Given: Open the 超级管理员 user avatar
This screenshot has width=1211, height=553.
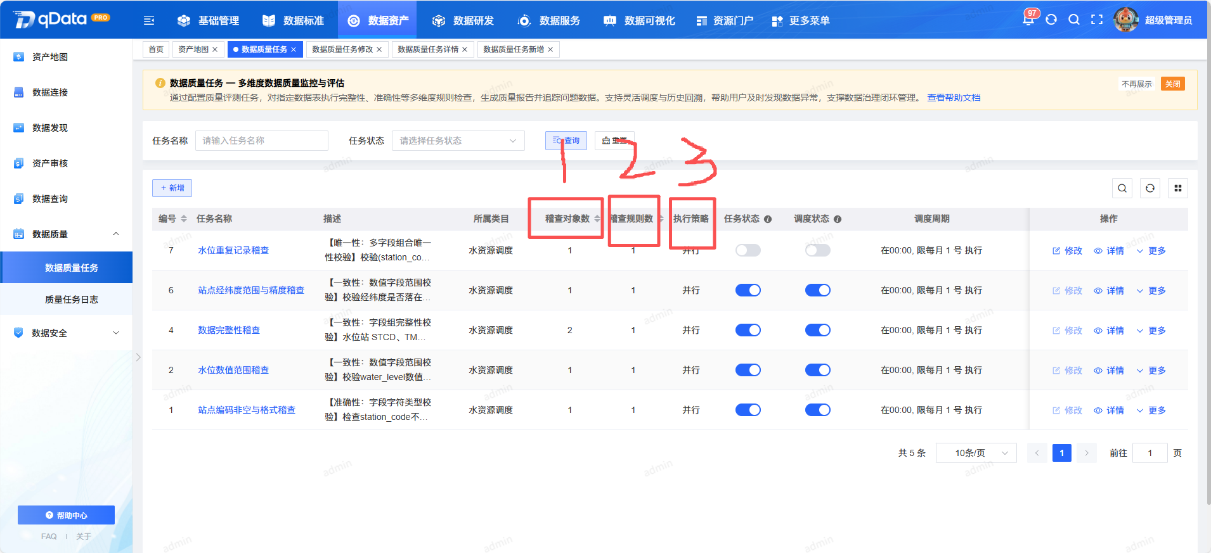Looking at the screenshot, I should (x=1126, y=20).
